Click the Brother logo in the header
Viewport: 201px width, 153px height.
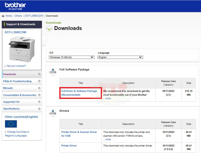(x=15, y=6)
